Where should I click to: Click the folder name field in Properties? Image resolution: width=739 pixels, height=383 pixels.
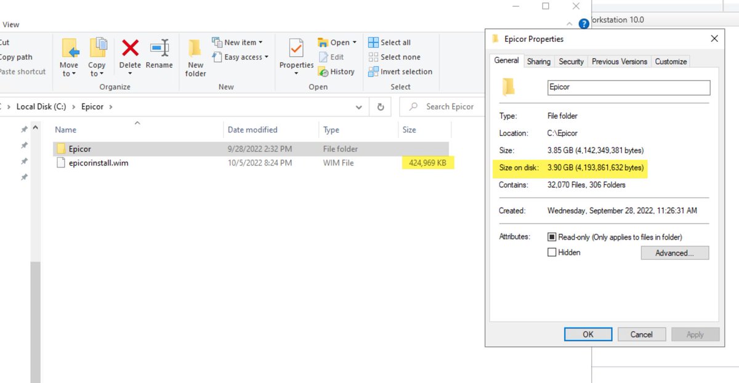629,87
